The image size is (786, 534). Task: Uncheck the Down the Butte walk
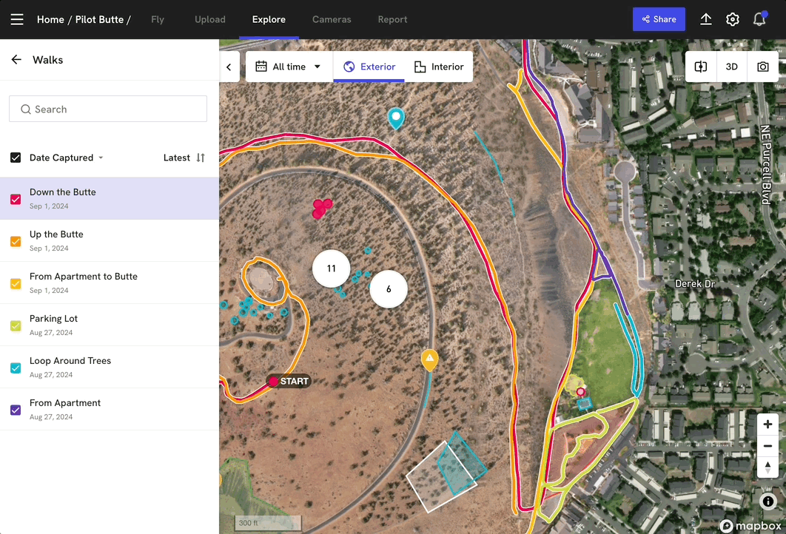[16, 199]
